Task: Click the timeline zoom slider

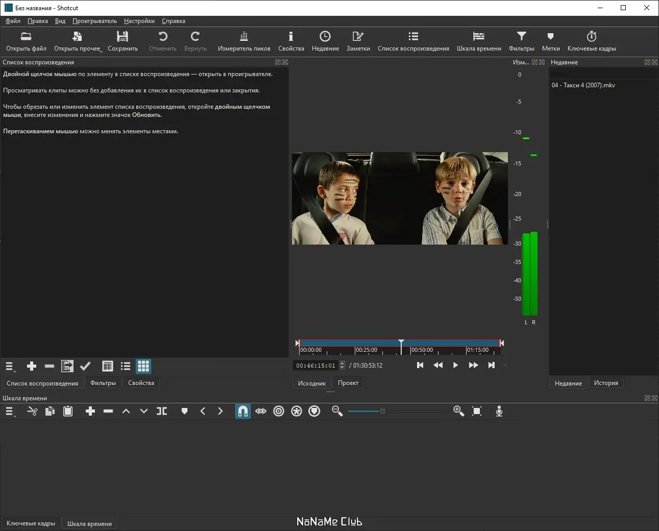Action: pos(382,411)
